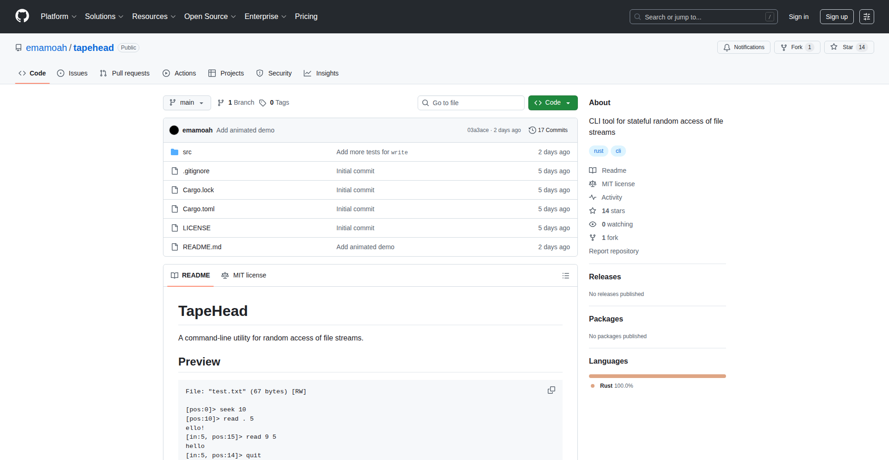Open the command palette icon in header
This screenshot has width=889, height=460.
(867, 16)
